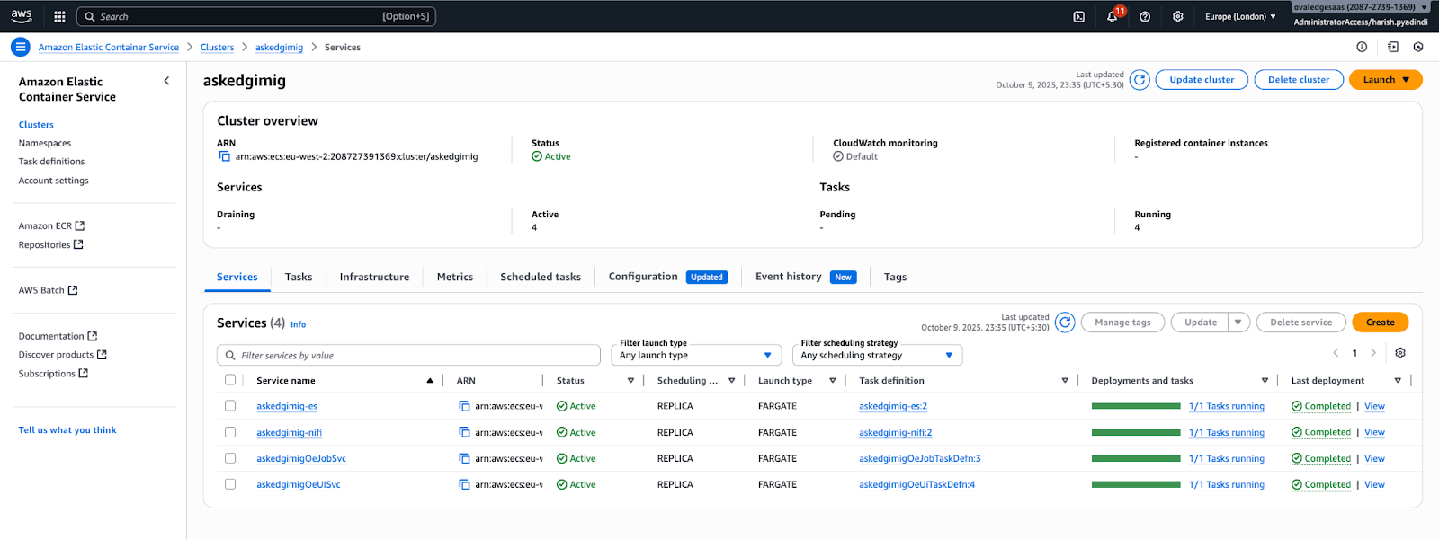Launch the CloudShell terminal icon

(x=1079, y=16)
